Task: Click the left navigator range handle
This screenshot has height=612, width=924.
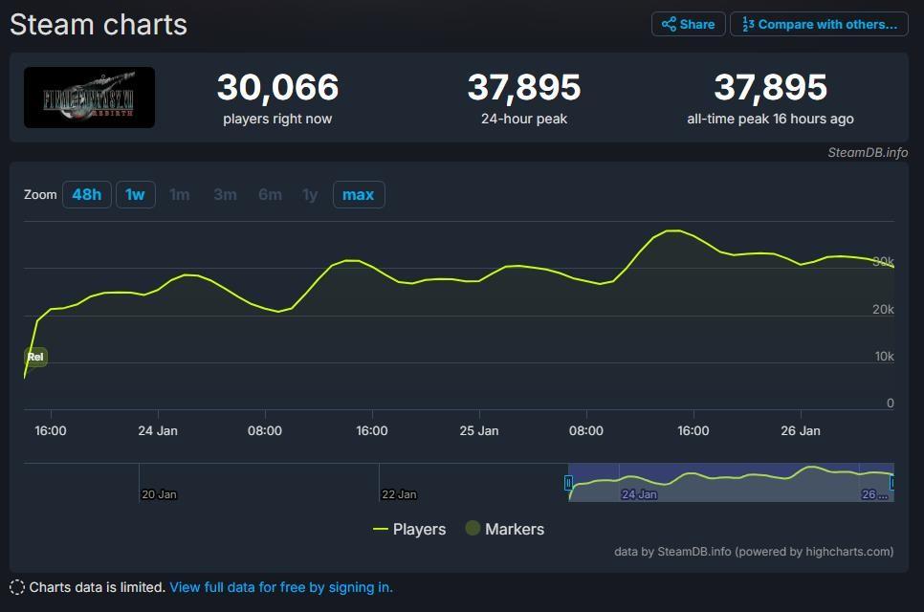Action: point(568,483)
